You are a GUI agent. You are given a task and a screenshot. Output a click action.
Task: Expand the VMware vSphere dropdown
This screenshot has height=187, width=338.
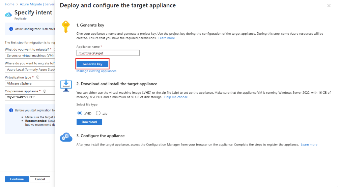tap(30, 84)
